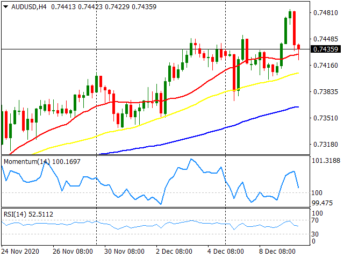Screen dimensions: 344x258
Task: Click the yellow moving average line end
Action: (x=297, y=73)
